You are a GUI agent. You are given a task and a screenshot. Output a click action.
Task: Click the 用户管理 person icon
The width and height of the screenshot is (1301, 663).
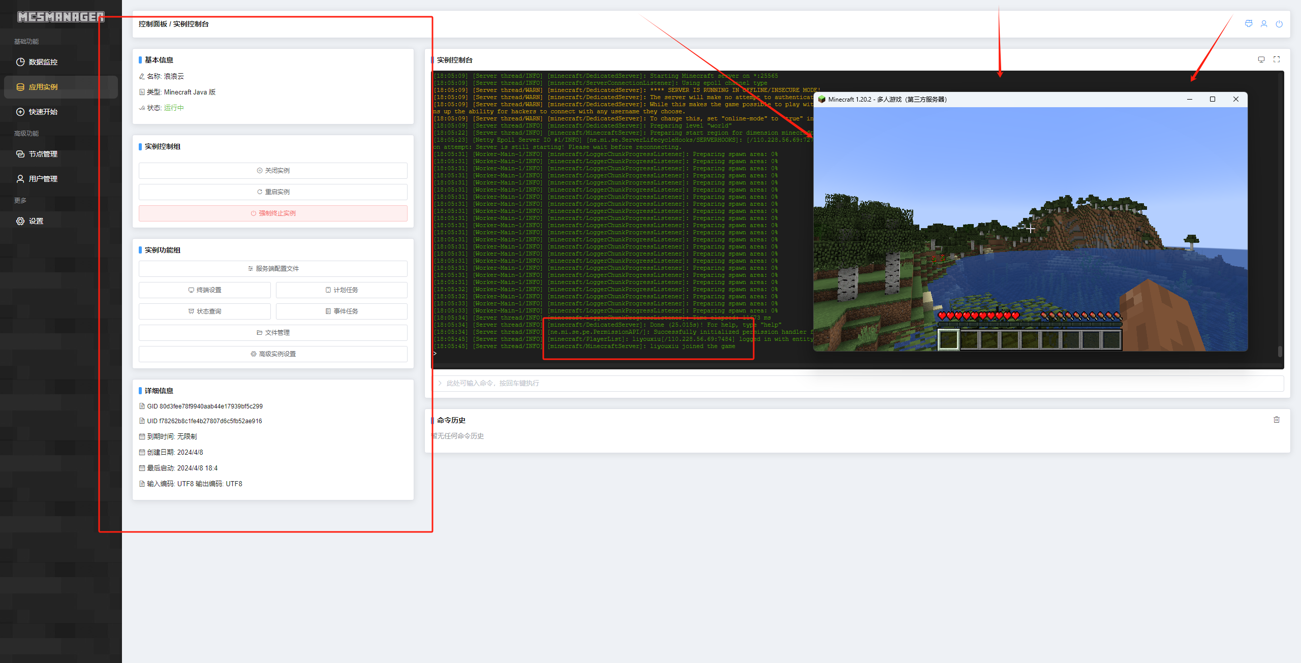20,179
